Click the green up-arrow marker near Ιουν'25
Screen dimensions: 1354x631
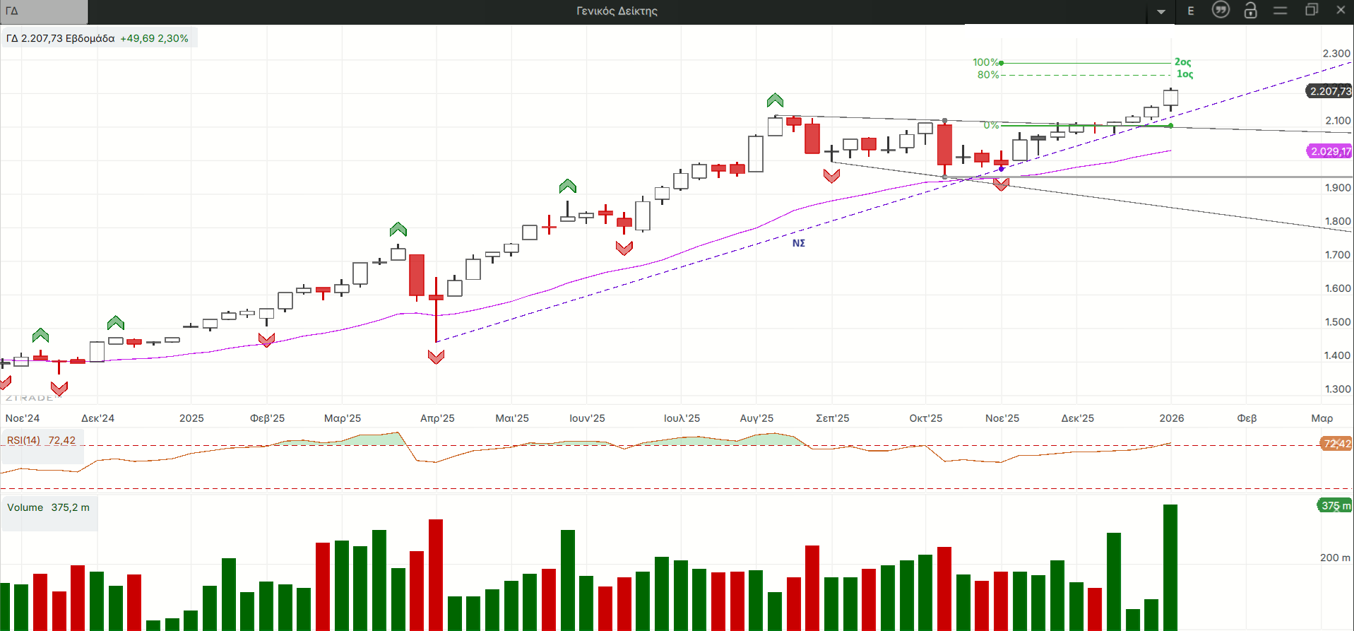point(567,187)
